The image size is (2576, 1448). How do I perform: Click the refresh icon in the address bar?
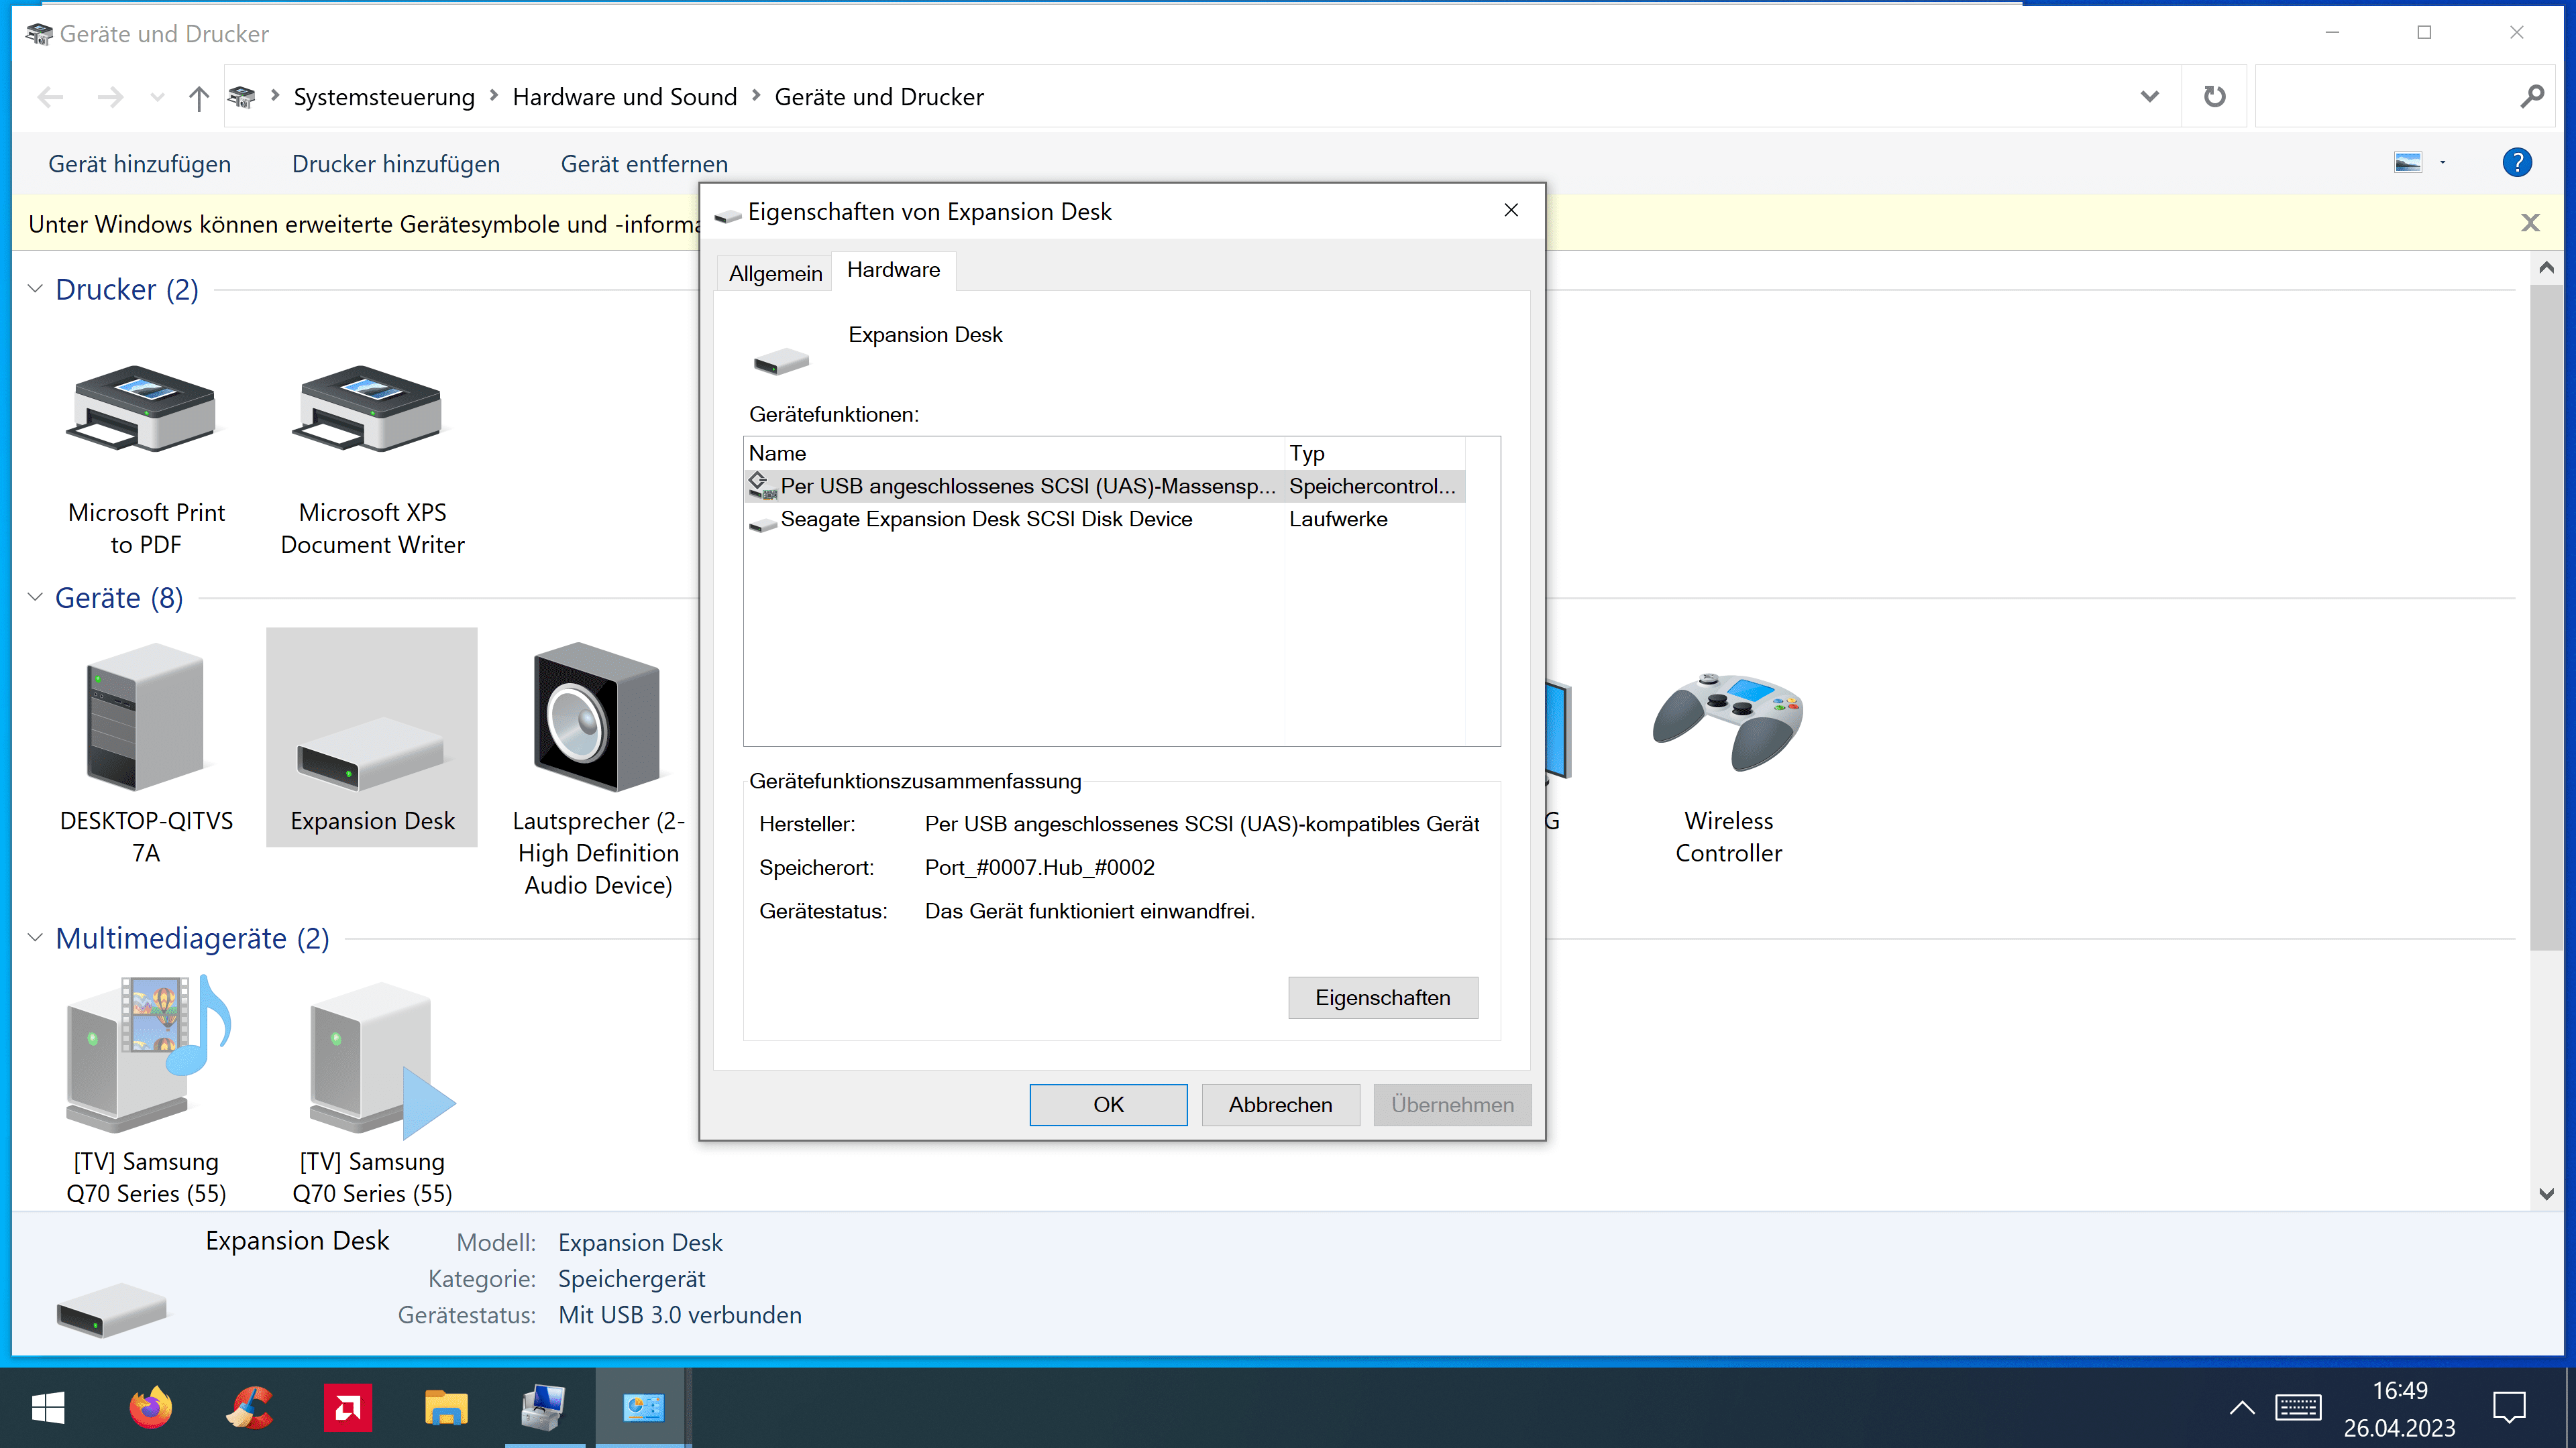tap(2214, 97)
